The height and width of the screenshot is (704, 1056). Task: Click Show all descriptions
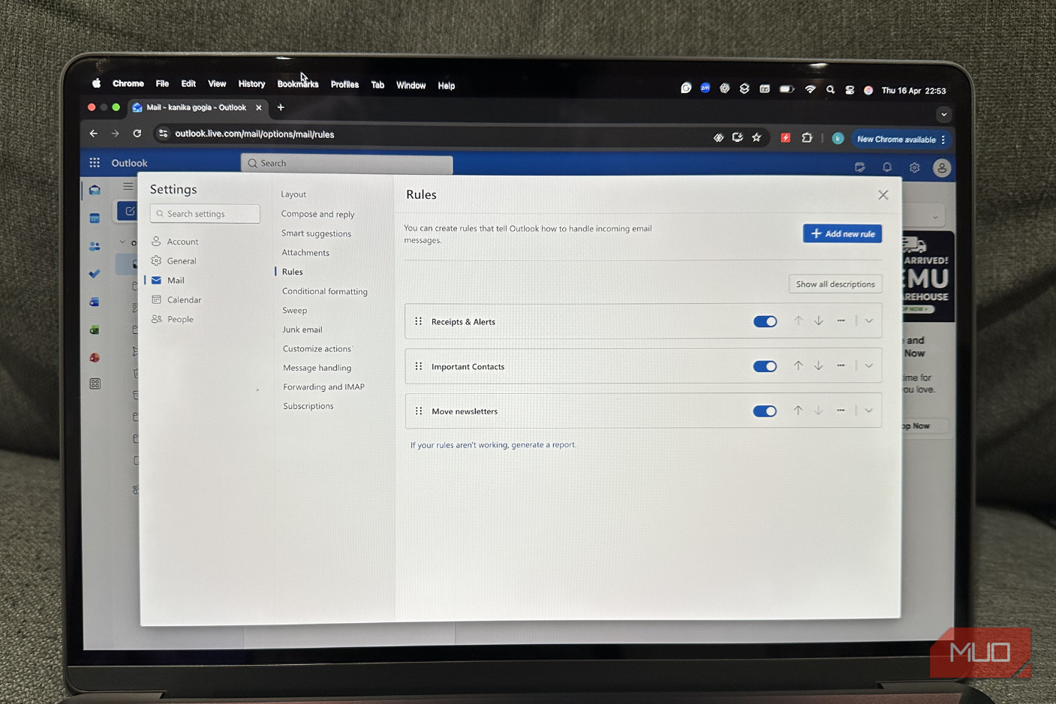(835, 284)
